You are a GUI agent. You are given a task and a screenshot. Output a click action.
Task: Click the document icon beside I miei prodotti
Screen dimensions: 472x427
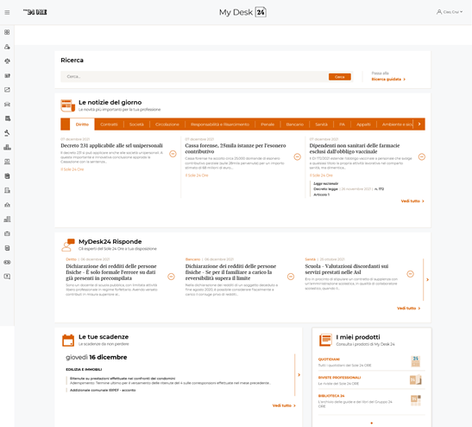click(325, 341)
